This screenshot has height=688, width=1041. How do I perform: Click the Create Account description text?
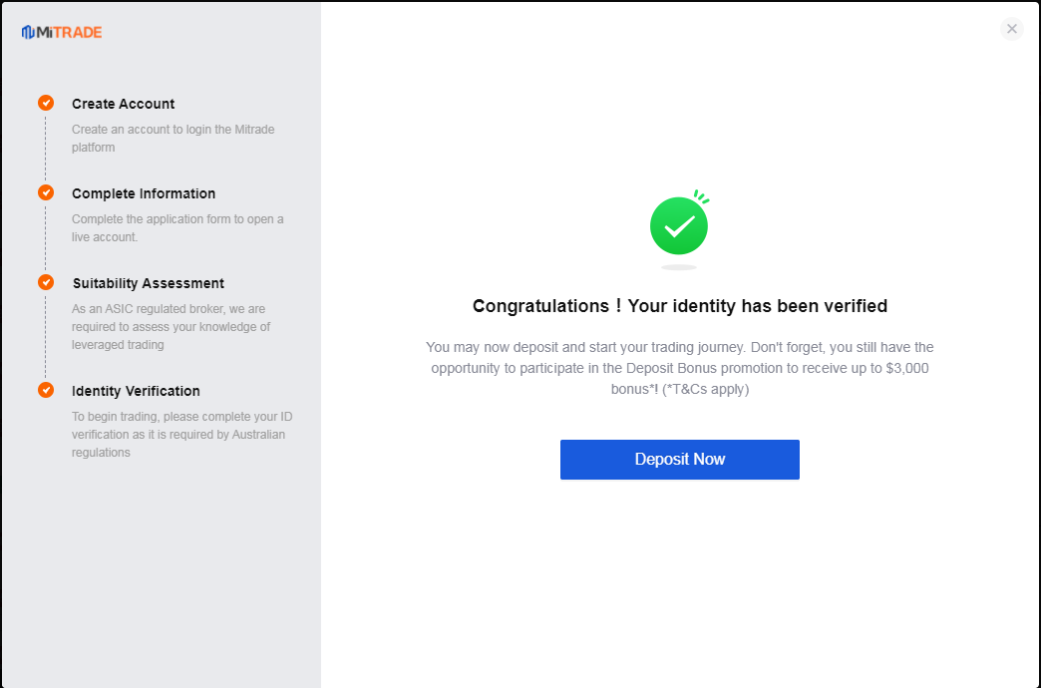click(x=173, y=139)
